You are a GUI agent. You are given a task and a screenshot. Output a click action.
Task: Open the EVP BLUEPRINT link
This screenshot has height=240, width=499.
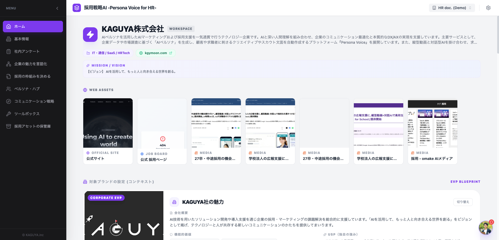[x=465, y=182]
